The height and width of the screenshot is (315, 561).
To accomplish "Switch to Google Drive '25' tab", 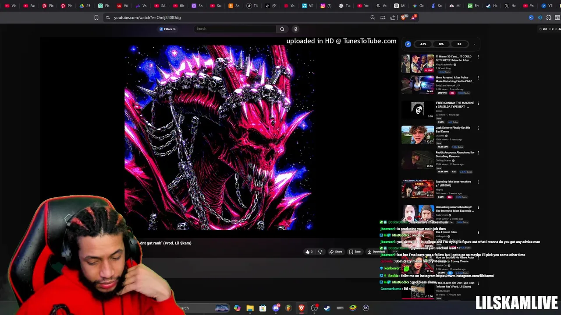I will [x=85, y=6].
